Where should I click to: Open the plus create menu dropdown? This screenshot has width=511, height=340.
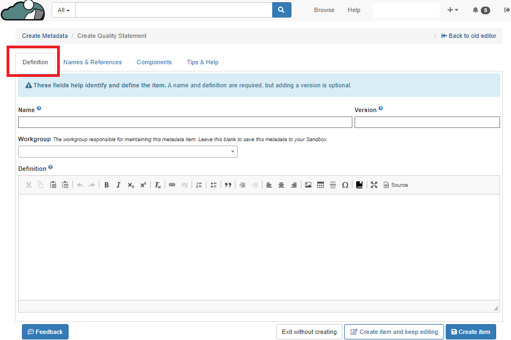[x=453, y=10]
